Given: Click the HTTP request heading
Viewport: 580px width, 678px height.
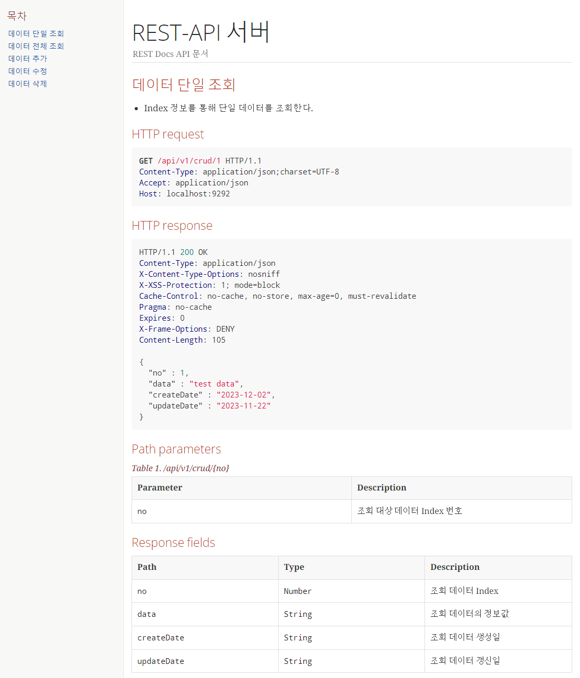Looking at the screenshot, I should pos(168,134).
